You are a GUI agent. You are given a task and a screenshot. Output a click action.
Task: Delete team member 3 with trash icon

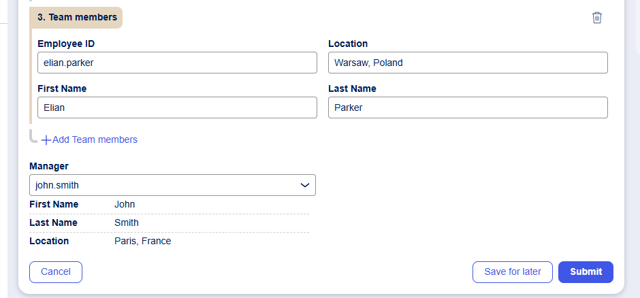pyautogui.click(x=597, y=18)
